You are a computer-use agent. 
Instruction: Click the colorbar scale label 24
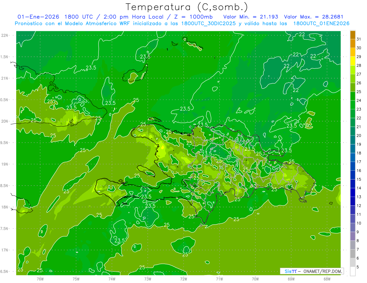359,100
